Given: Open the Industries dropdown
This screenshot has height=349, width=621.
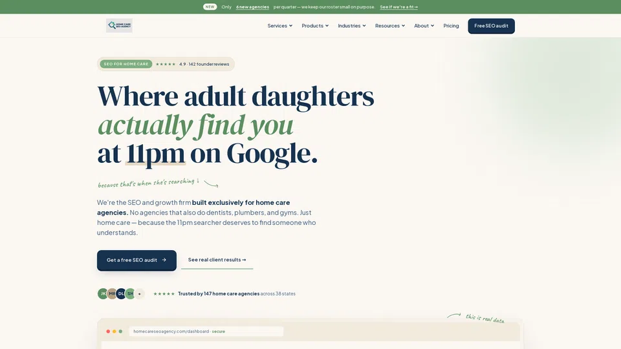Looking at the screenshot, I should [352, 26].
